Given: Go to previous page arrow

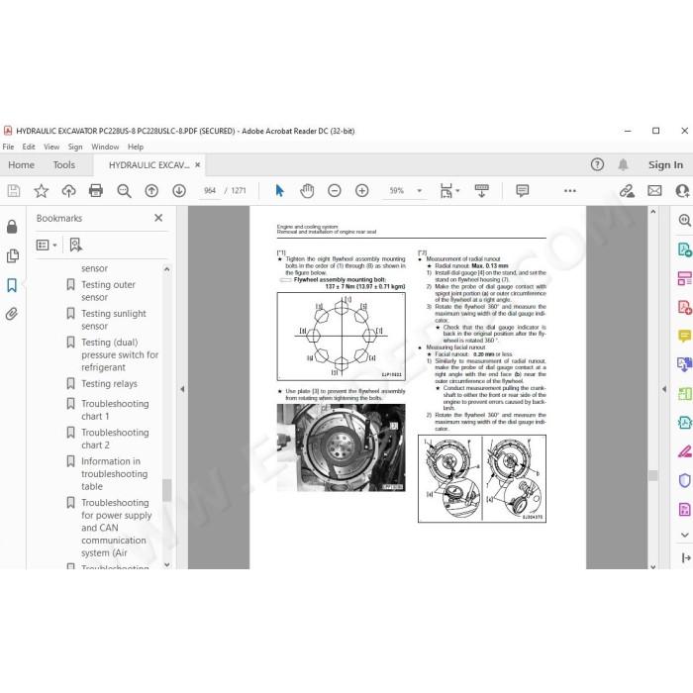Looking at the screenshot, I should (x=151, y=191).
